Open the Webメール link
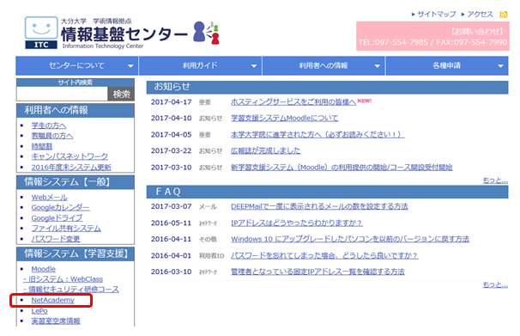520x336 pixels. click(x=50, y=198)
